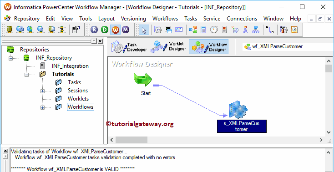Click the Assignment task calculator icon
The height and width of the screenshot is (172, 334).
coord(203,30)
